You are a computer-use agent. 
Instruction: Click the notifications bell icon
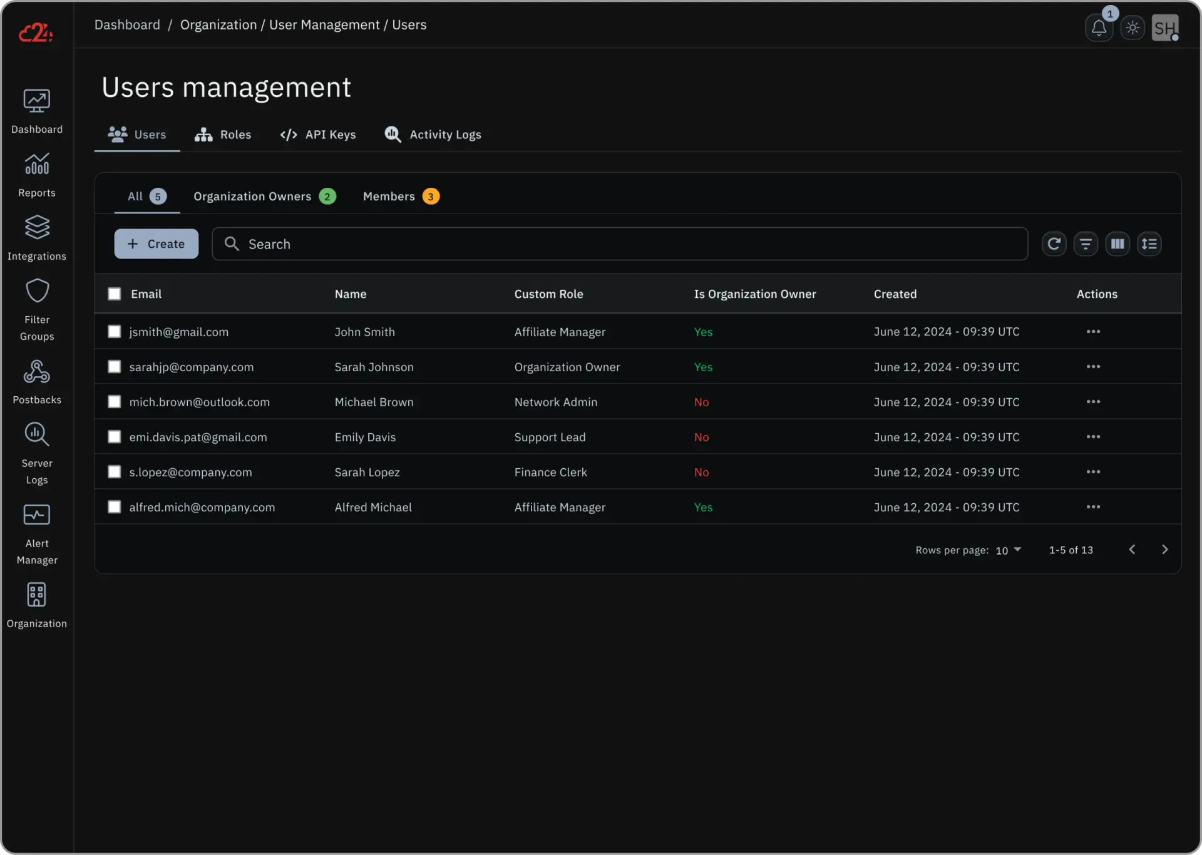[x=1099, y=28]
